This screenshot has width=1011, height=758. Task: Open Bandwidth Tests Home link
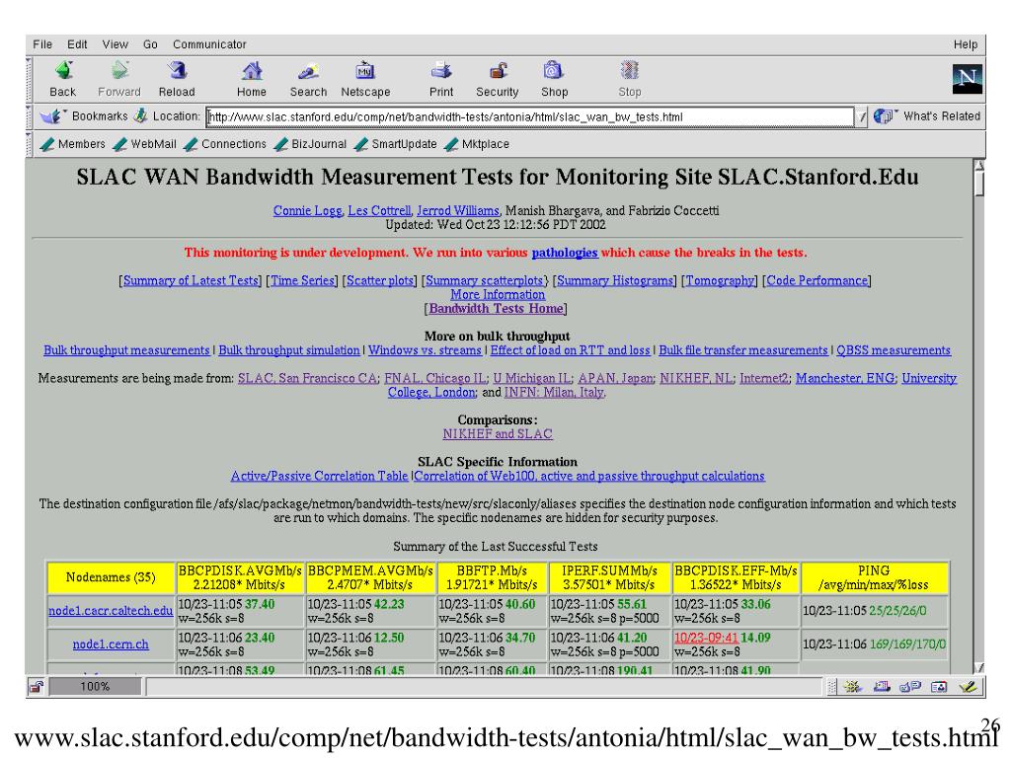[496, 309]
